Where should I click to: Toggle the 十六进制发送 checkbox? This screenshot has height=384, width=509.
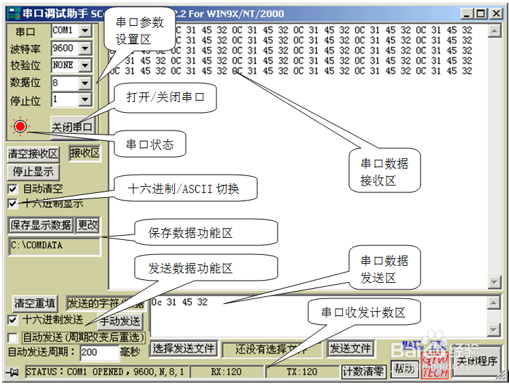pos(12,320)
